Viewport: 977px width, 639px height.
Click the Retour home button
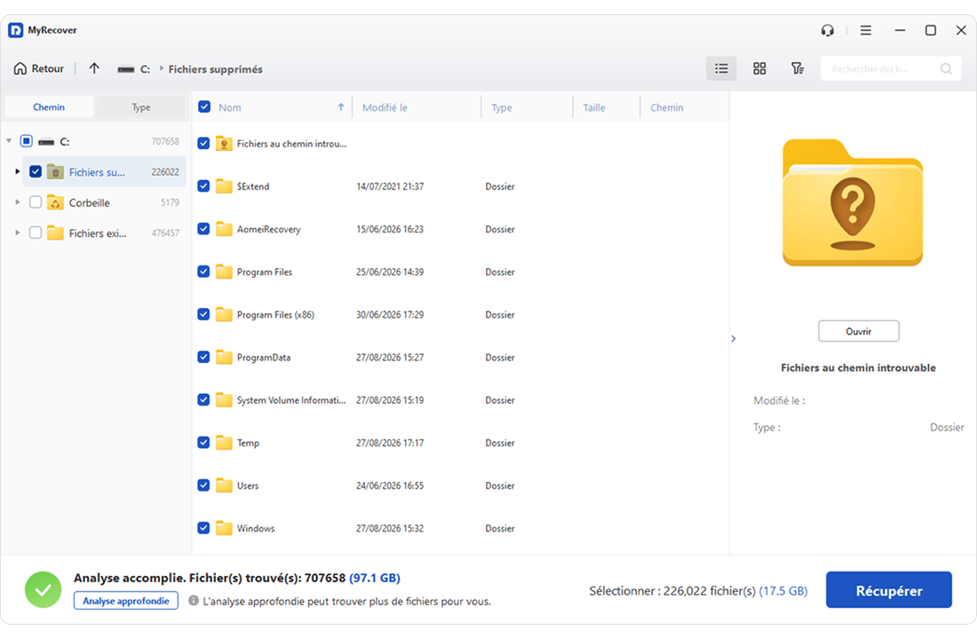(38, 68)
